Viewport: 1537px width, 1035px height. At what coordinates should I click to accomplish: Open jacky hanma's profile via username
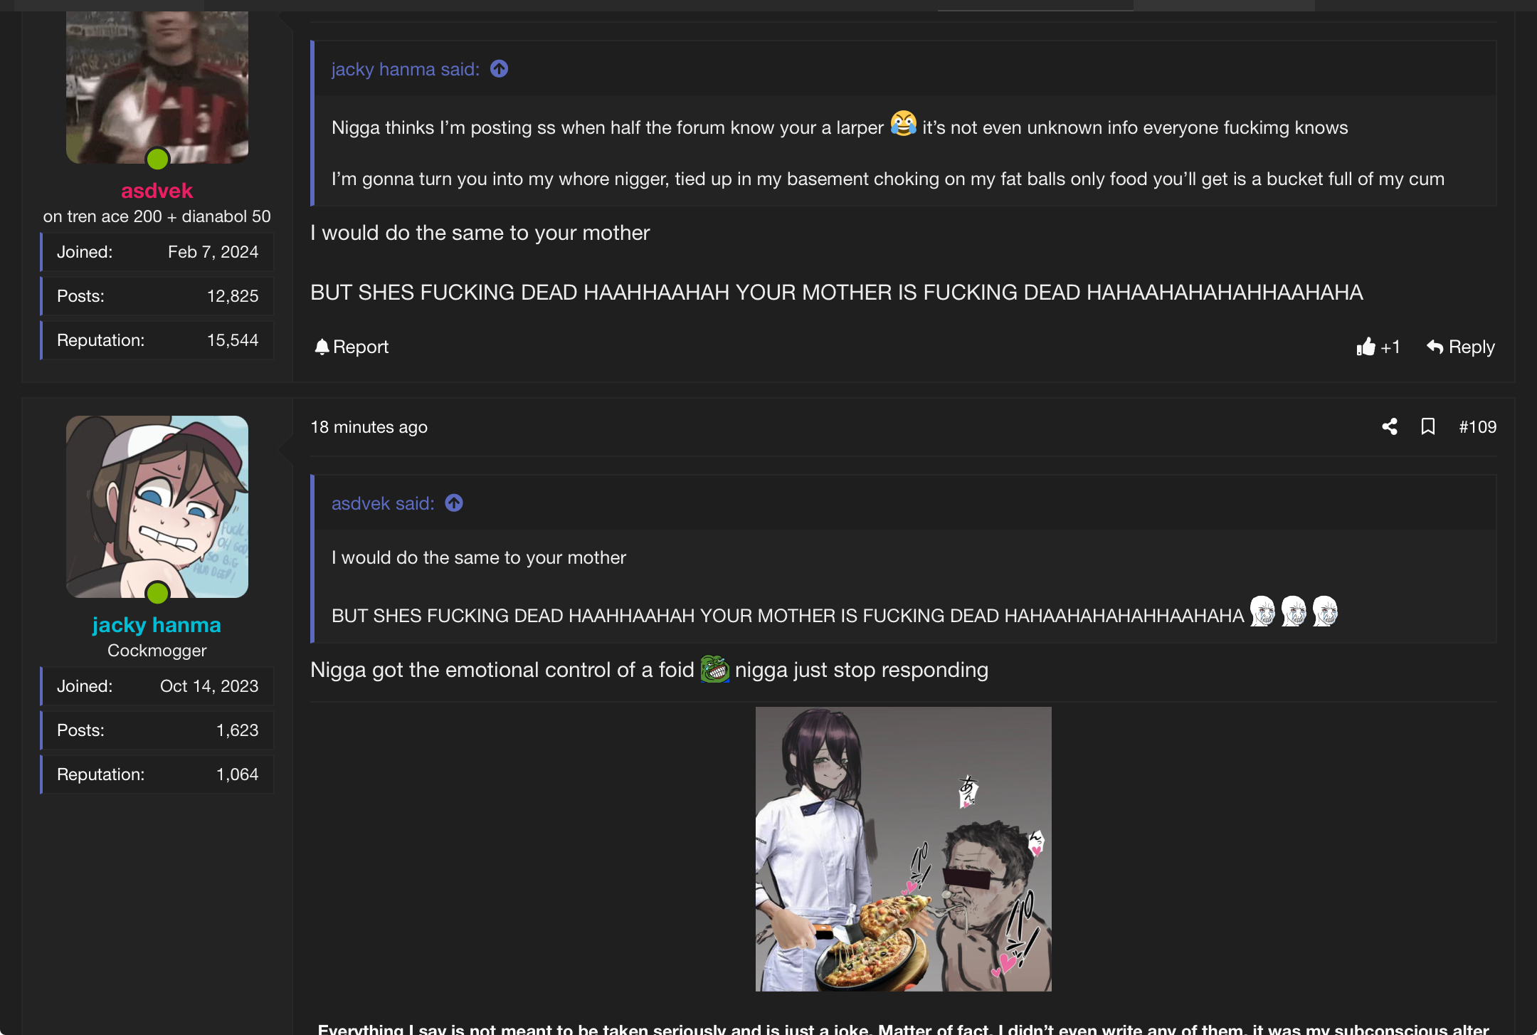[x=157, y=625]
